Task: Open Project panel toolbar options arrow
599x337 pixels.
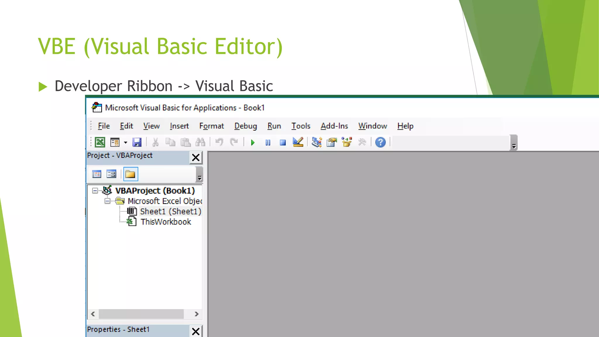Action: coord(199,174)
